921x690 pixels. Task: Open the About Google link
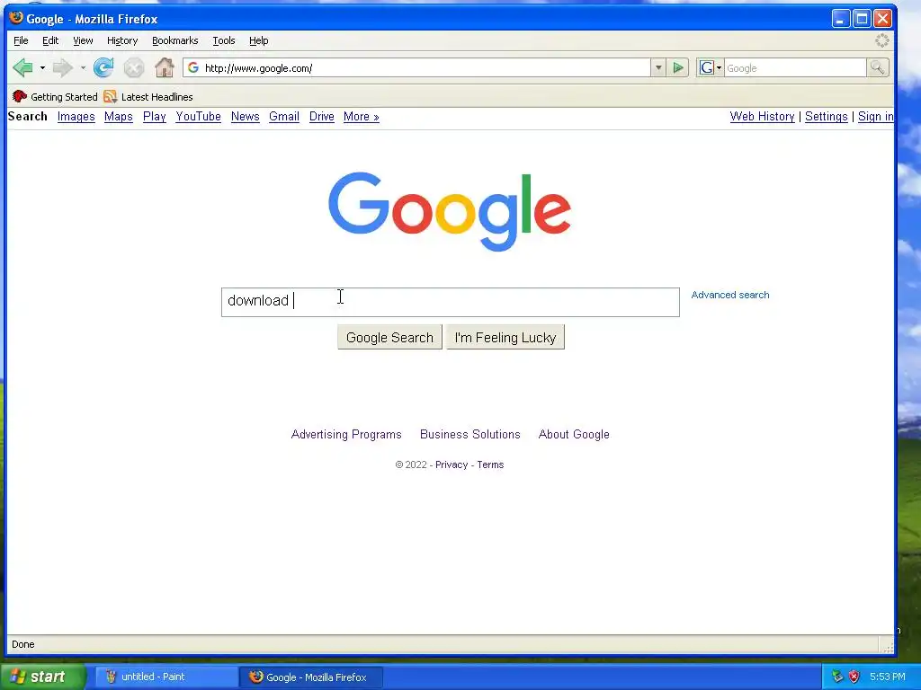tap(574, 434)
